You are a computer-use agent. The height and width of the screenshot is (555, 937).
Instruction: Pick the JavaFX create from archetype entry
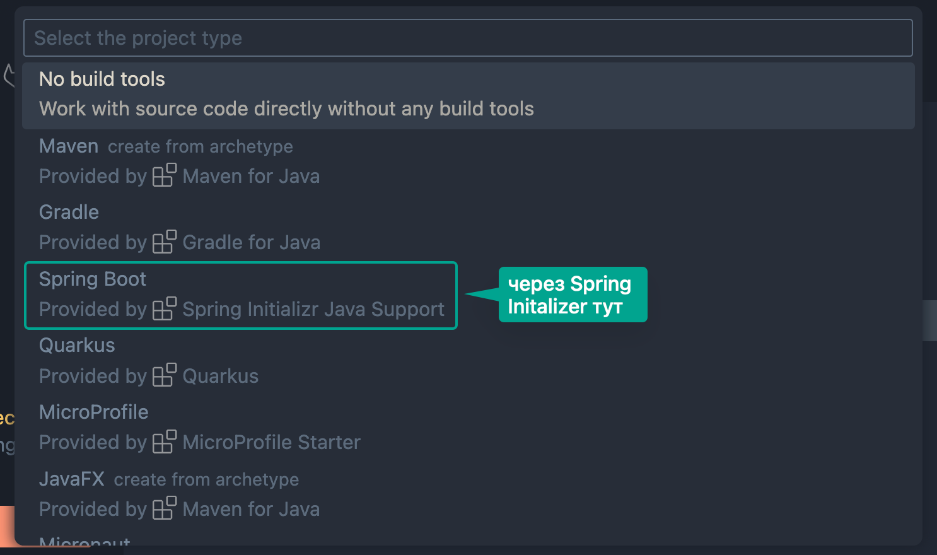click(x=468, y=494)
